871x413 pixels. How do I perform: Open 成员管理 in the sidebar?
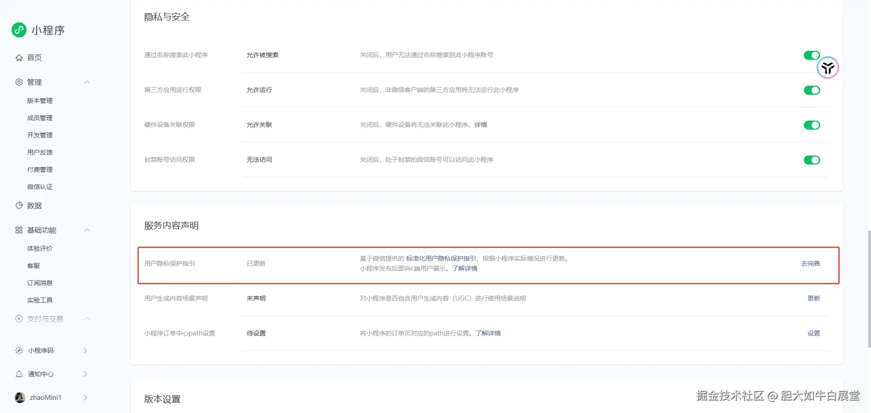click(40, 118)
